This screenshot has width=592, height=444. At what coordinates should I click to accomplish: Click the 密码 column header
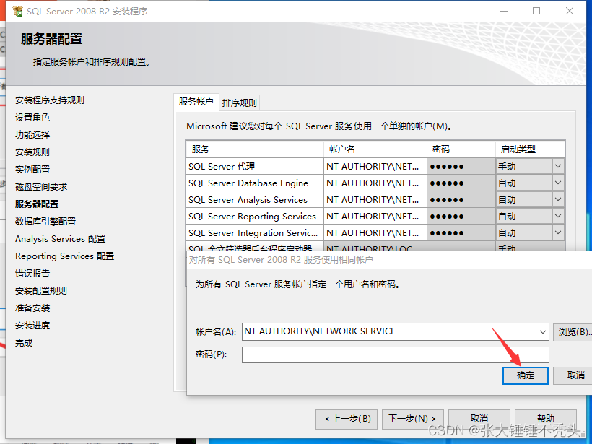point(461,149)
